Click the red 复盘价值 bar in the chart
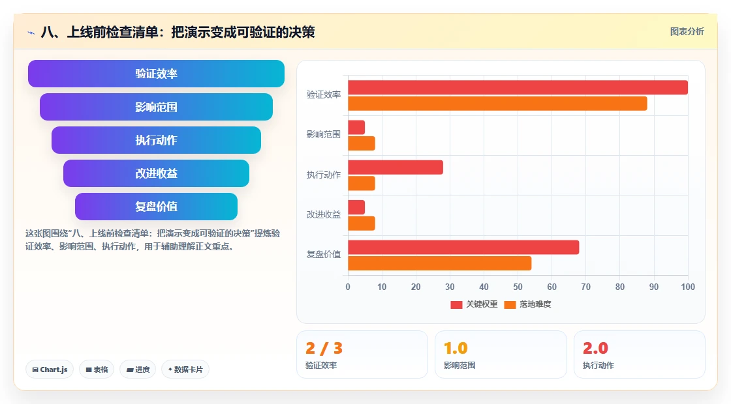This screenshot has width=731, height=404. (x=463, y=247)
